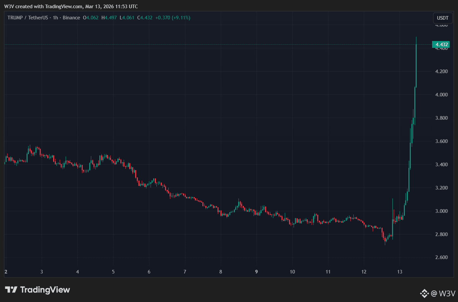Click the 2.800 price axis label
Screen dimensions: 458x302
[442, 234]
